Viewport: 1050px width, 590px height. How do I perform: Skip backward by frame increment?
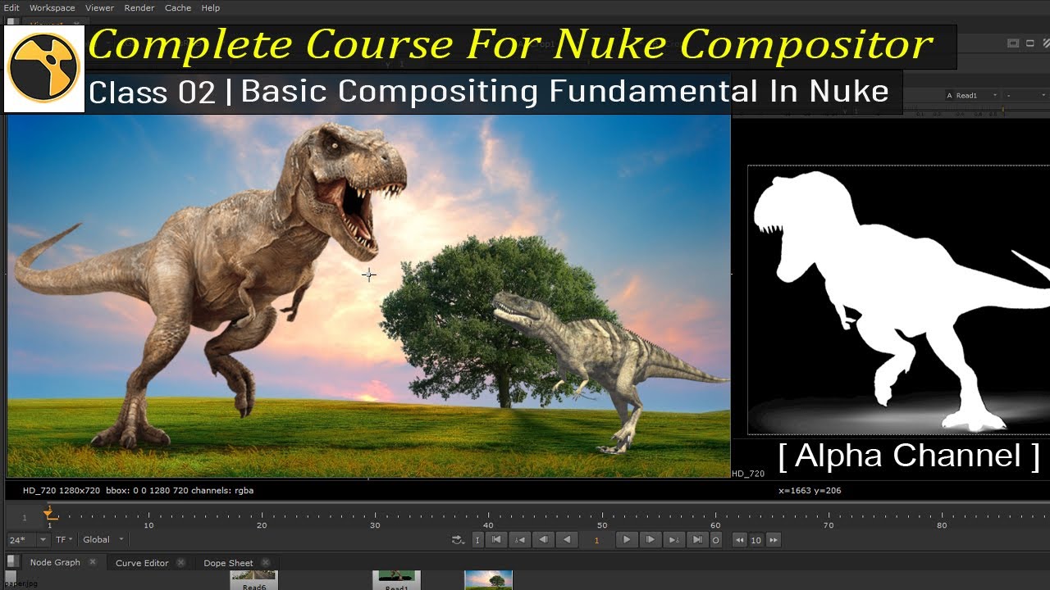[740, 539]
